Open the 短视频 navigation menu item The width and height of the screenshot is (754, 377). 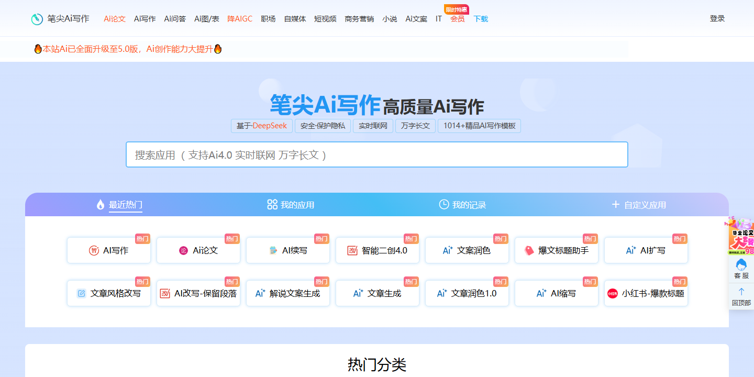point(325,19)
